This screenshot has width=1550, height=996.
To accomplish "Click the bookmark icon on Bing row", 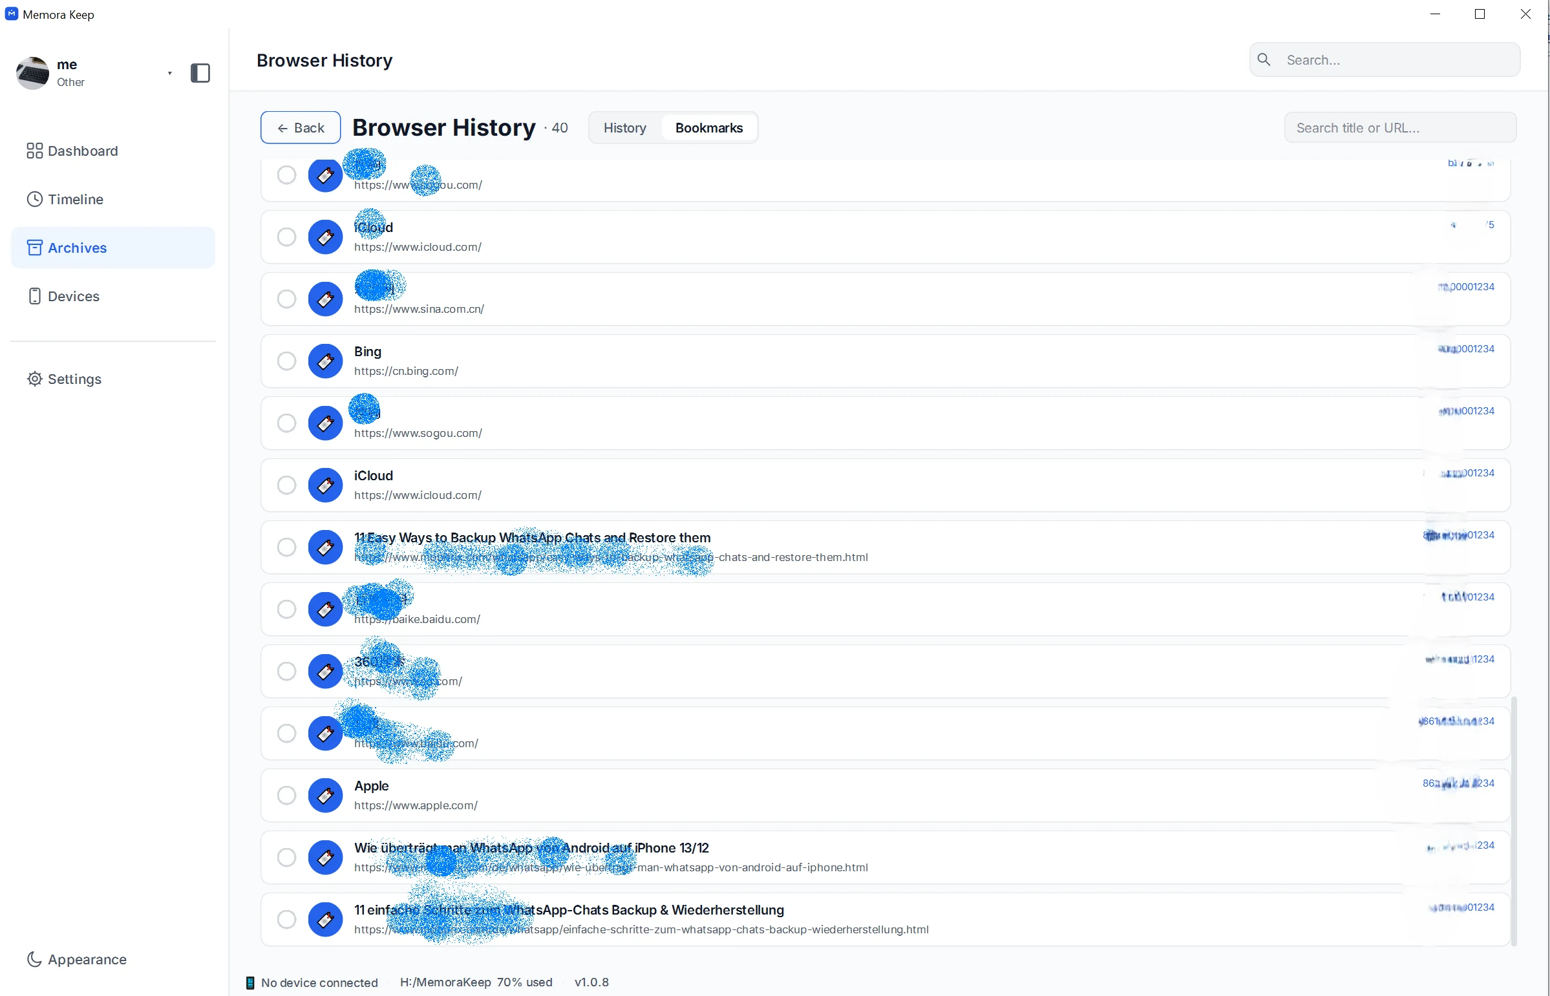I will pyautogui.click(x=325, y=361).
